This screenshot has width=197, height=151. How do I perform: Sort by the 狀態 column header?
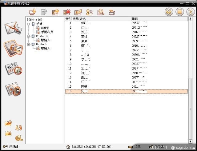pos(75,19)
